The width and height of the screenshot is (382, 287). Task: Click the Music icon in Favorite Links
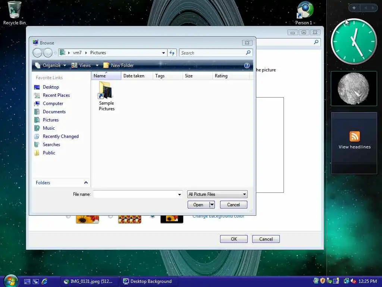point(37,128)
